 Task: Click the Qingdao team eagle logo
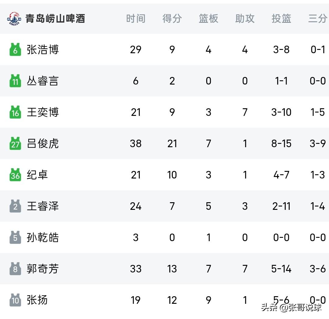pos(14,19)
